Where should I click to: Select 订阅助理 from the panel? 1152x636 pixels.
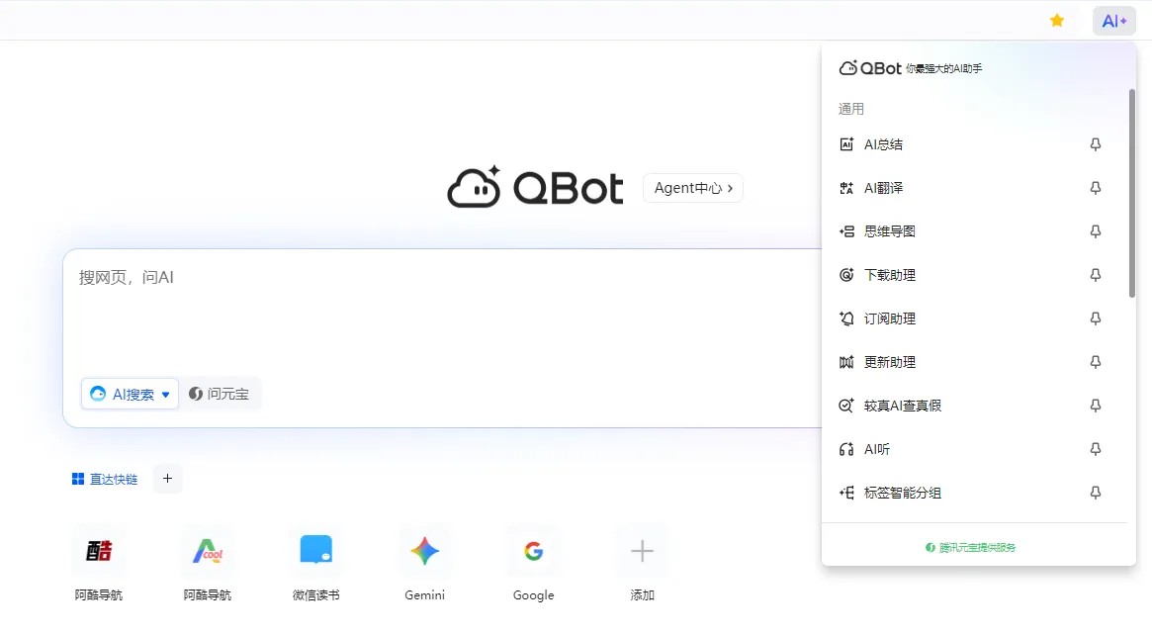point(889,318)
